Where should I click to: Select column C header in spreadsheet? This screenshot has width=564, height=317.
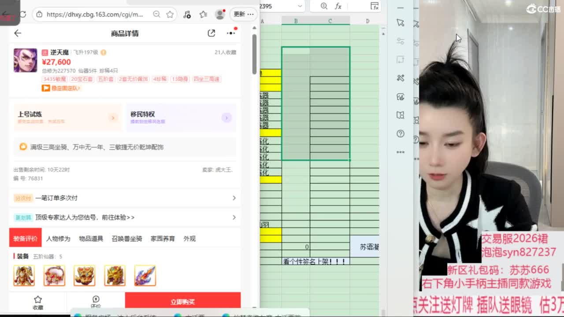coord(330,21)
